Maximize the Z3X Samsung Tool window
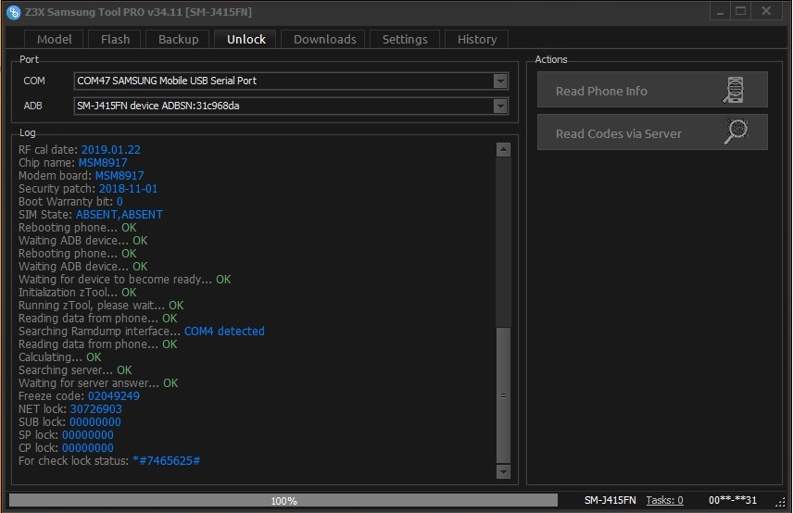 coord(740,12)
